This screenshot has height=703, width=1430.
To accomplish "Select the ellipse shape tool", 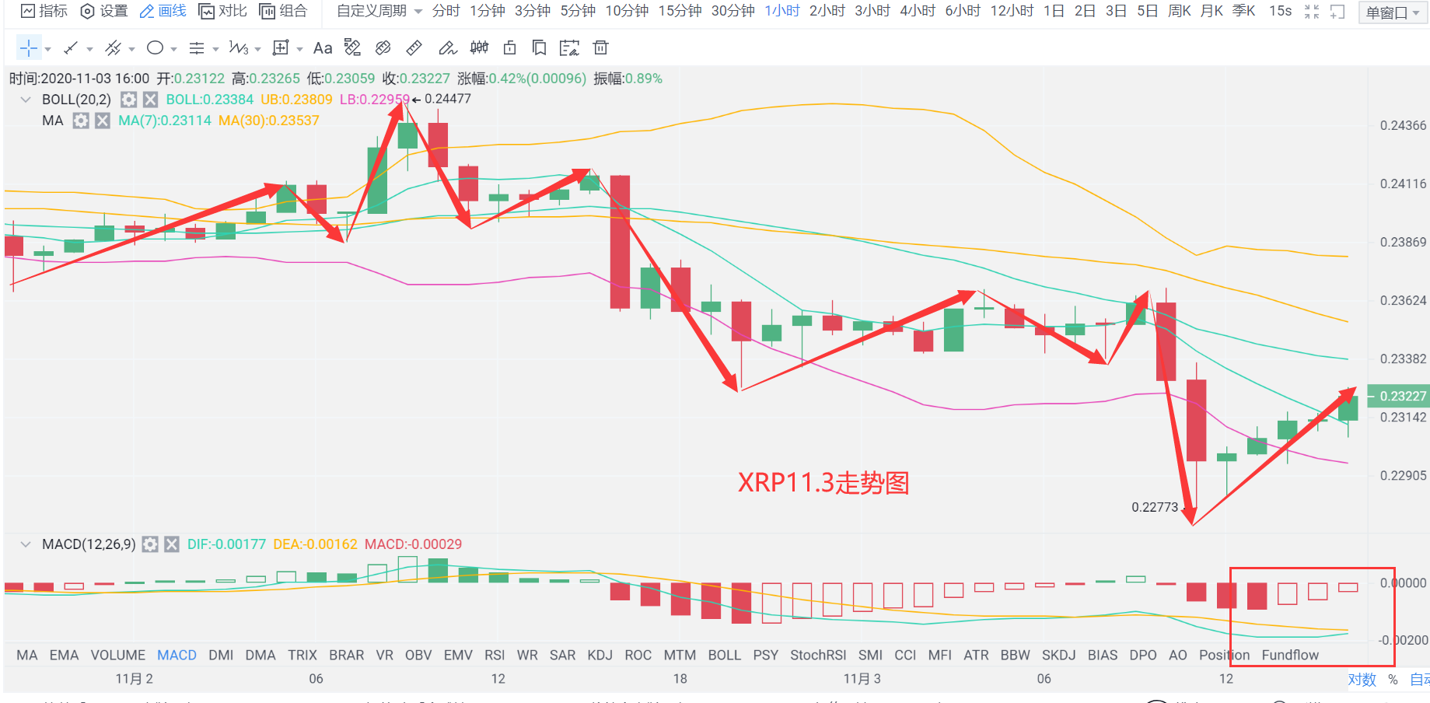I will click(155, 48).
